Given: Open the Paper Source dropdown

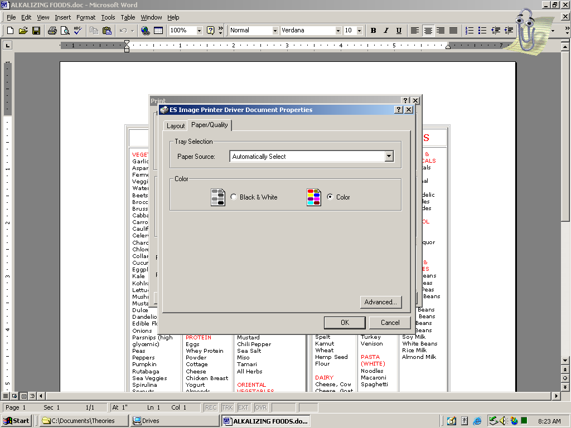Looking at the screenshot, I should [x=389, y=156].
